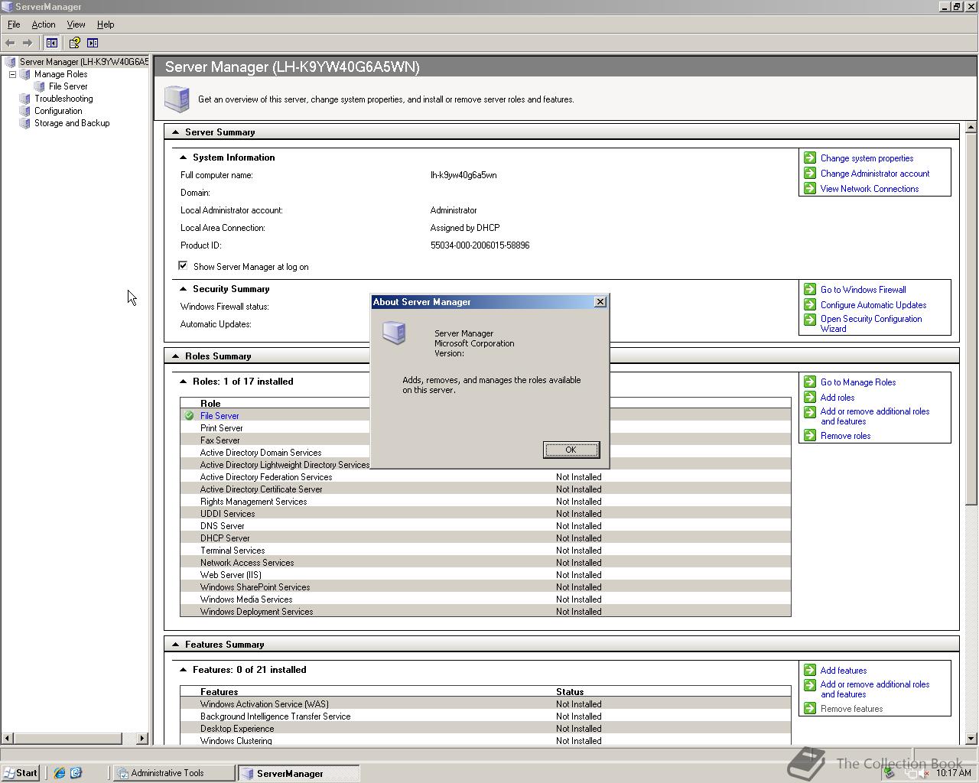Click green arrow beside Go to Manage Roles

coord(810,382)
